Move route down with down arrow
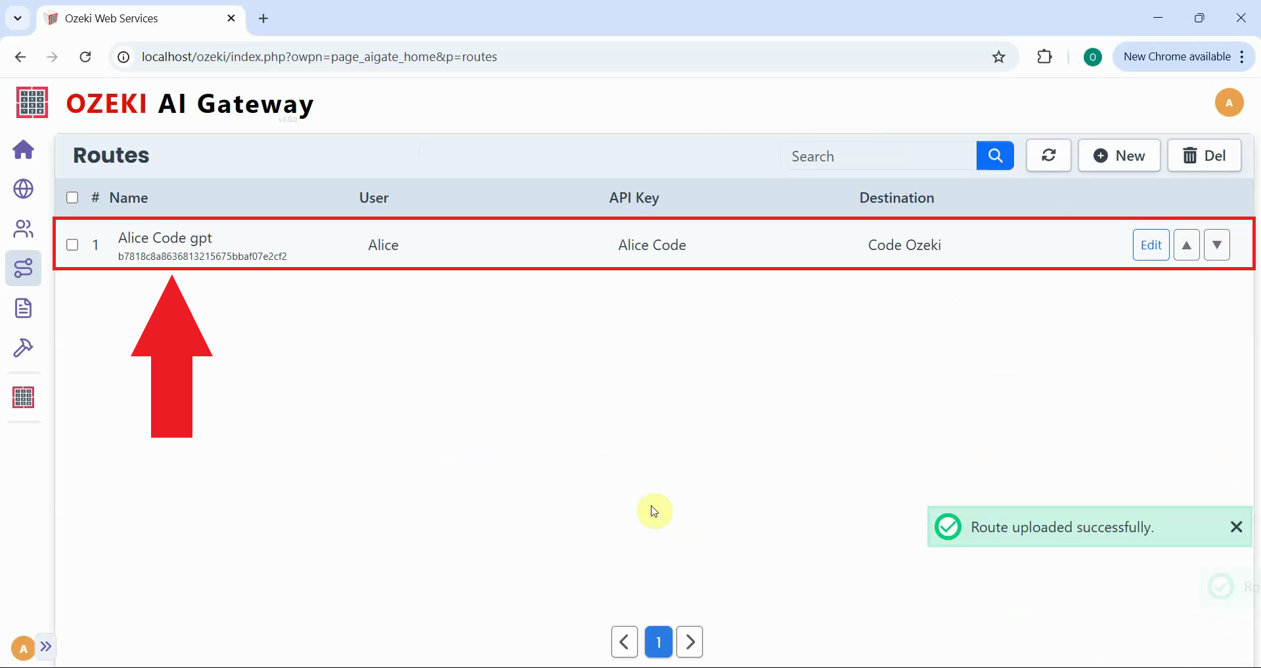Image resolution: width=1261 pixels, height=668 pixels. [x=1216, y=245]
